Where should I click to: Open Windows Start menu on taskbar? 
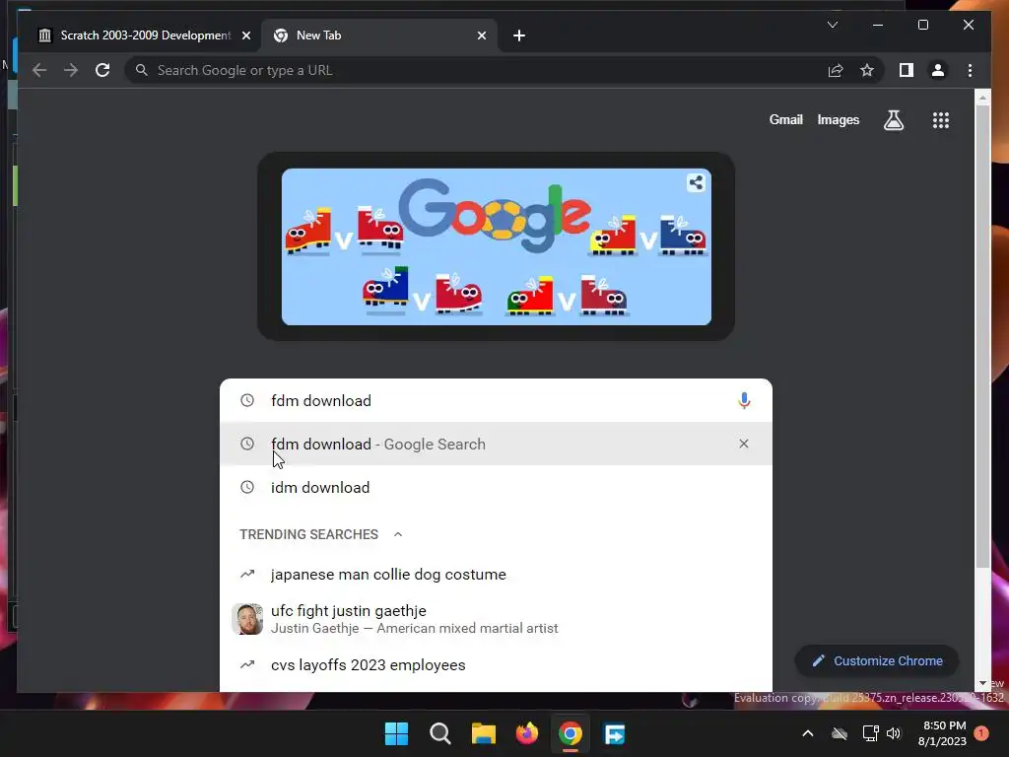point(396,733)
